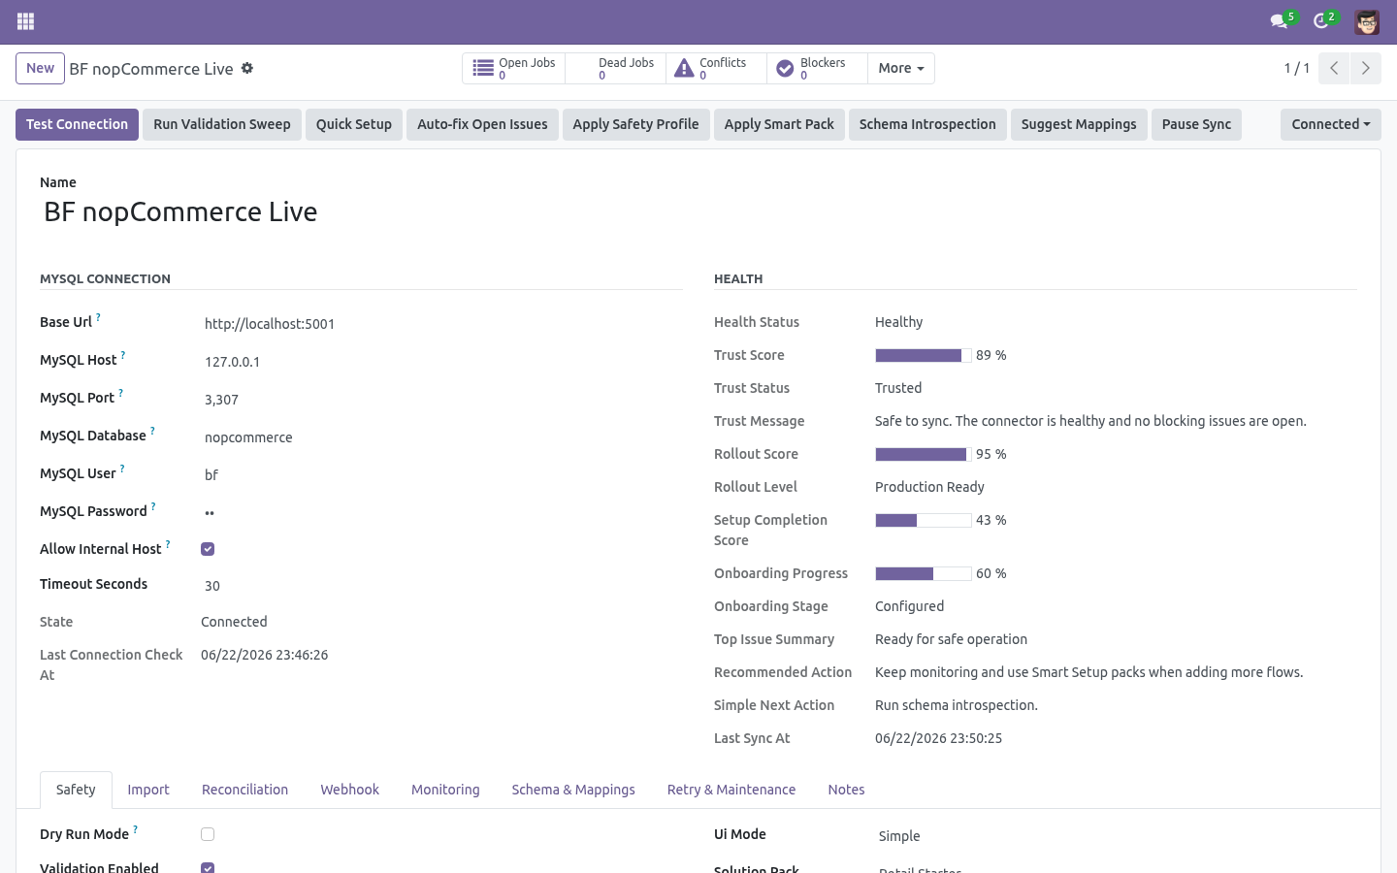This screenshot has height=873, width=1397.
Task: Show help tooltip for MySQL Host
Action: [x=123, y=355]
